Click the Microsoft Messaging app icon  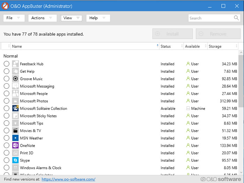[x=15, y=86]
